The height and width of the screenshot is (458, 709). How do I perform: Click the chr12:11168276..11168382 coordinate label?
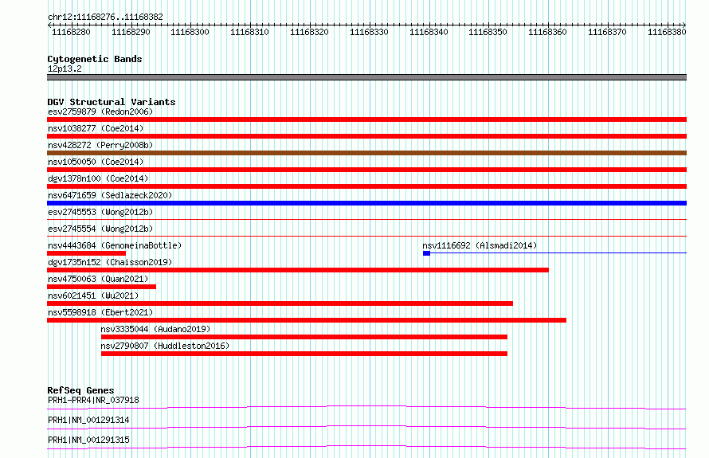point(105,18)
